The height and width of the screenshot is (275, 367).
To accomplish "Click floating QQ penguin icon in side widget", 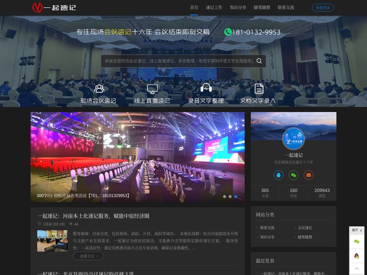I will click(357, 256).
